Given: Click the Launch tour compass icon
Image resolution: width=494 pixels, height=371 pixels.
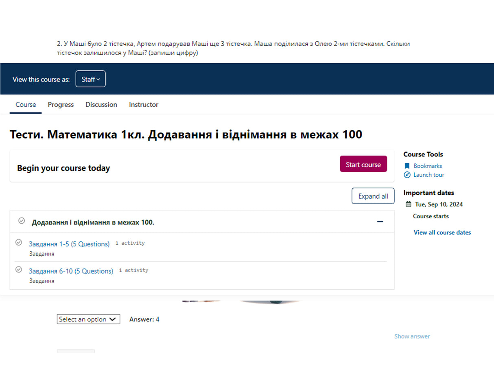Looking at the screenshot, I should (x=407, y=175).
